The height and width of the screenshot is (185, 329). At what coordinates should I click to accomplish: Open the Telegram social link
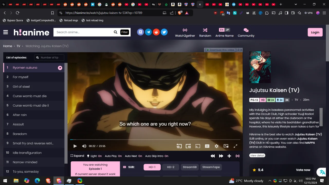coord(148,32)
